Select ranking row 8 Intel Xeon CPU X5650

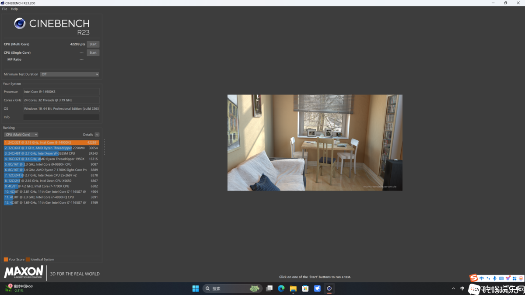(x=52, y=181)
